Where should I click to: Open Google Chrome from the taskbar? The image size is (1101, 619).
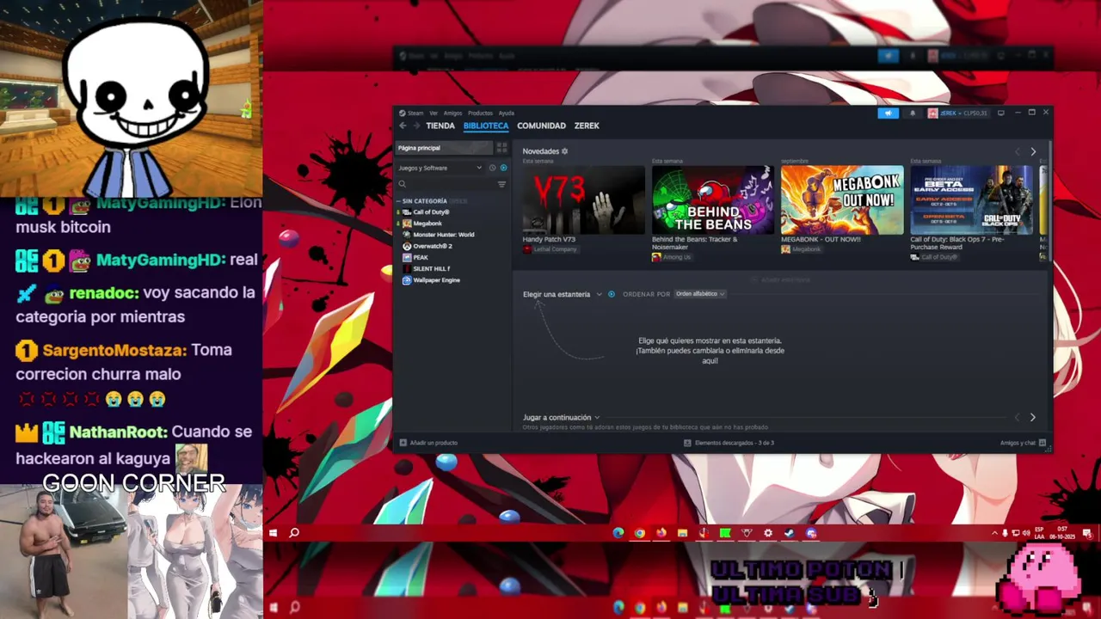[x=640, y=533]
